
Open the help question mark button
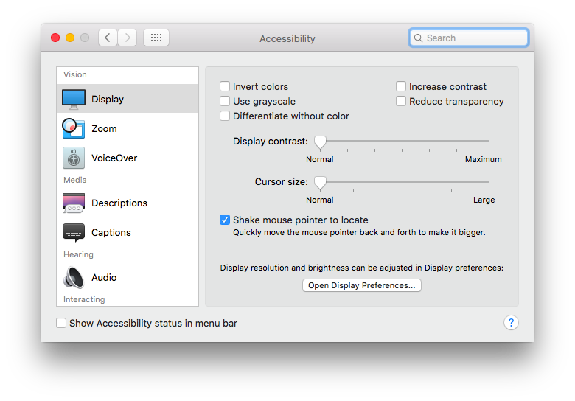(511, 323)
